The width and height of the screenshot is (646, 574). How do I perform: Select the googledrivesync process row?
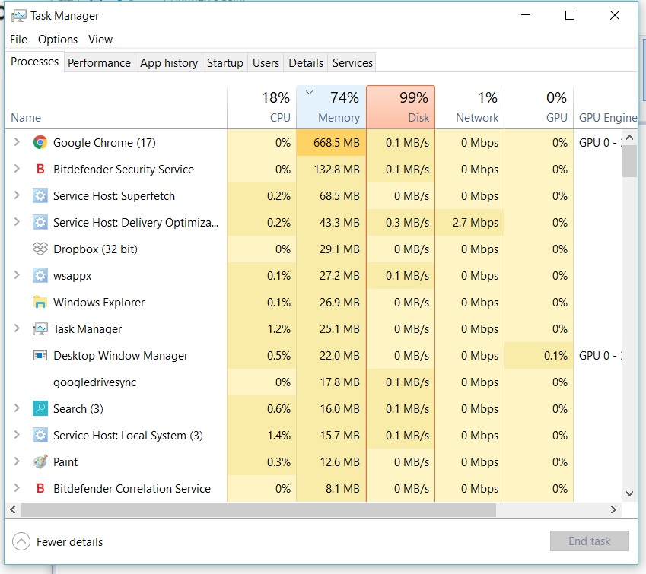(314, 382)
